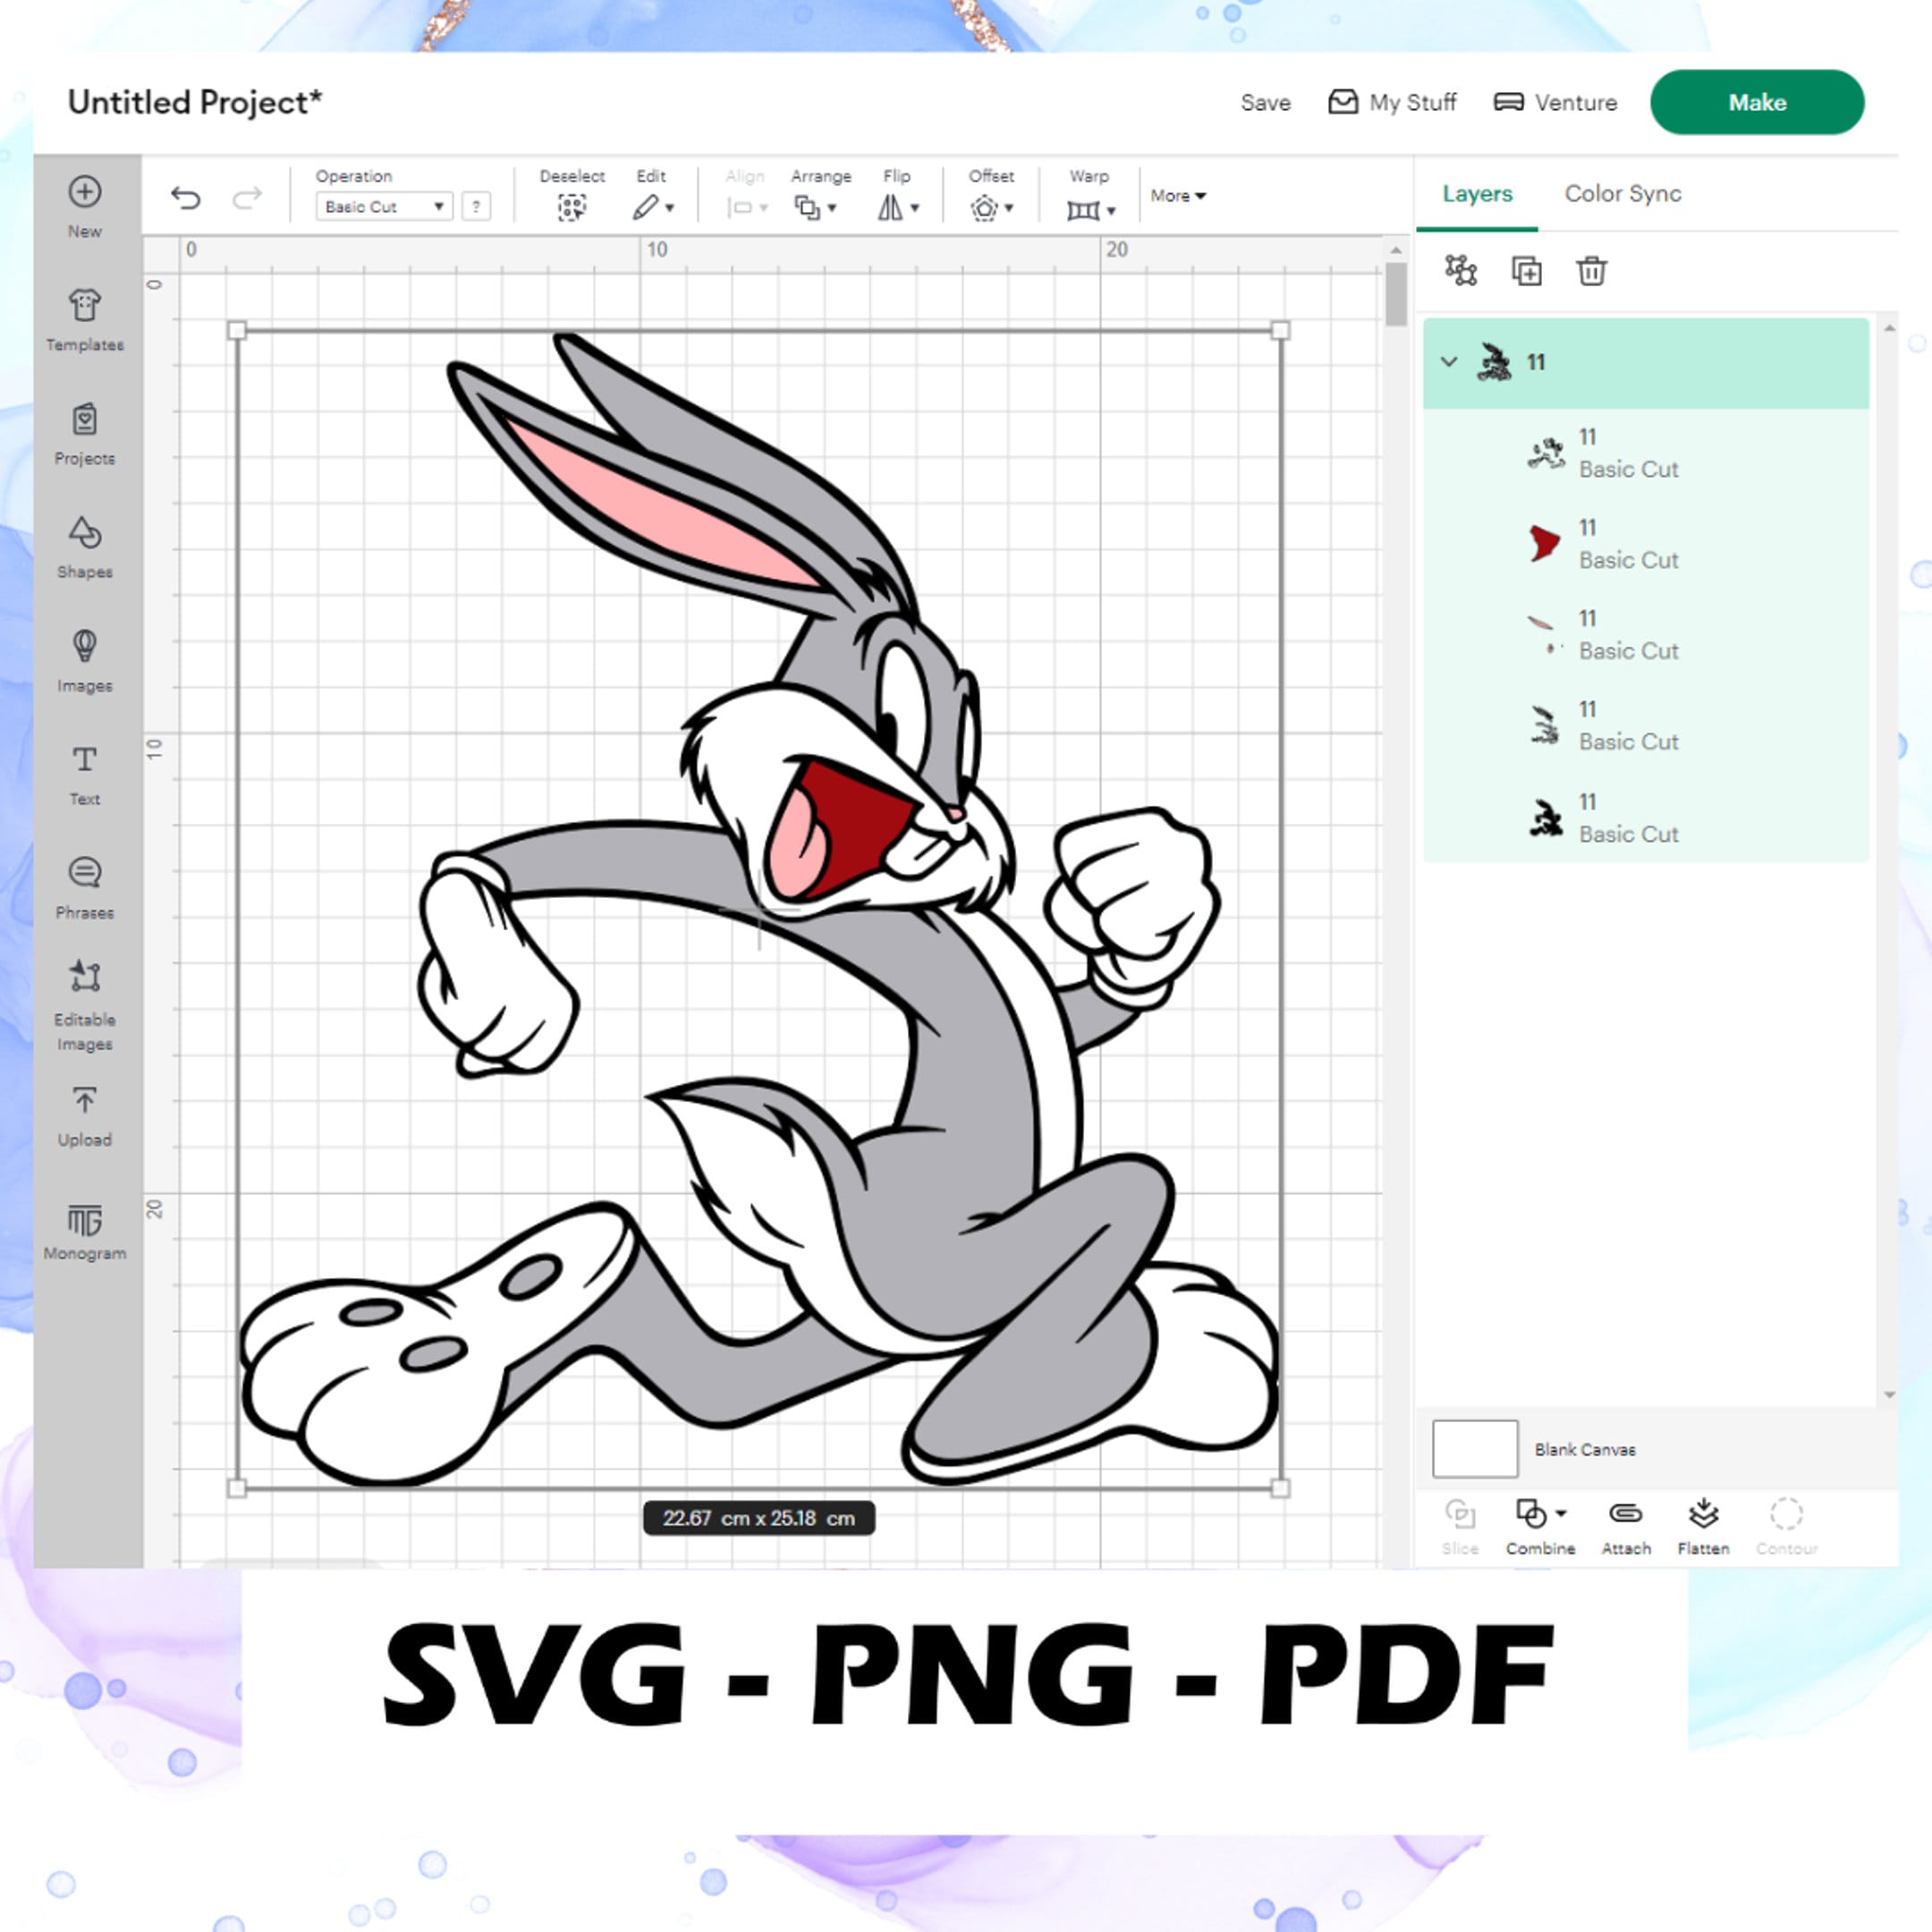
Task: Select the gray detail sublayer 11
Action: click(x=1646, y=726)
